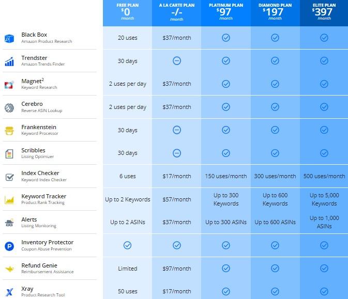Click the Scribbles listing optimizer icon

click(9, 153)
